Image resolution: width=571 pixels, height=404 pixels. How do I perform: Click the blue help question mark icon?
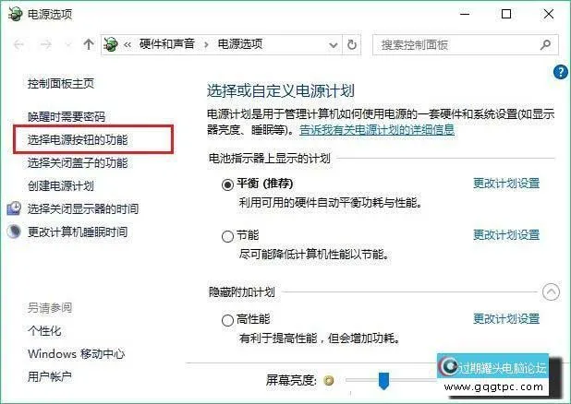561,72
